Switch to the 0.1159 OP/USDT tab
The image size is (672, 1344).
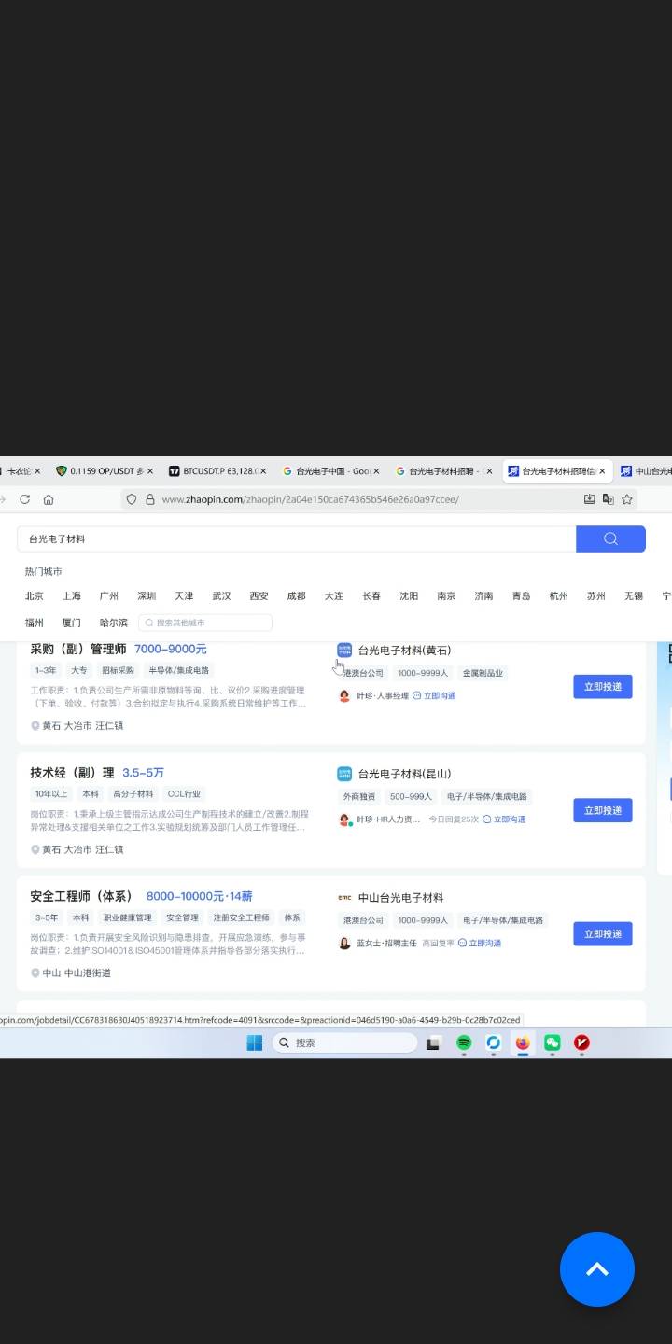click(x=103, y=471)
